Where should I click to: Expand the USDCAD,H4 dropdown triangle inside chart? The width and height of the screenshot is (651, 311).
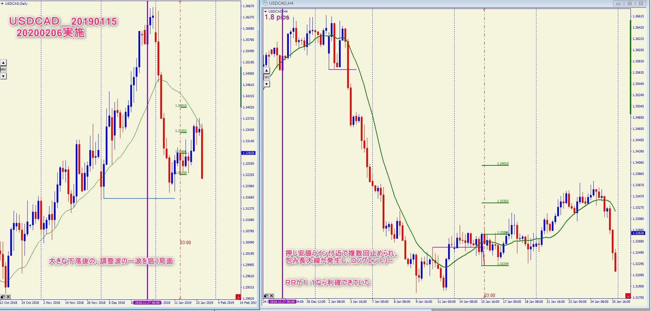click(x=266, y=12)
